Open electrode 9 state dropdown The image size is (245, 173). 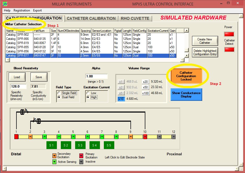pos(131,137)
